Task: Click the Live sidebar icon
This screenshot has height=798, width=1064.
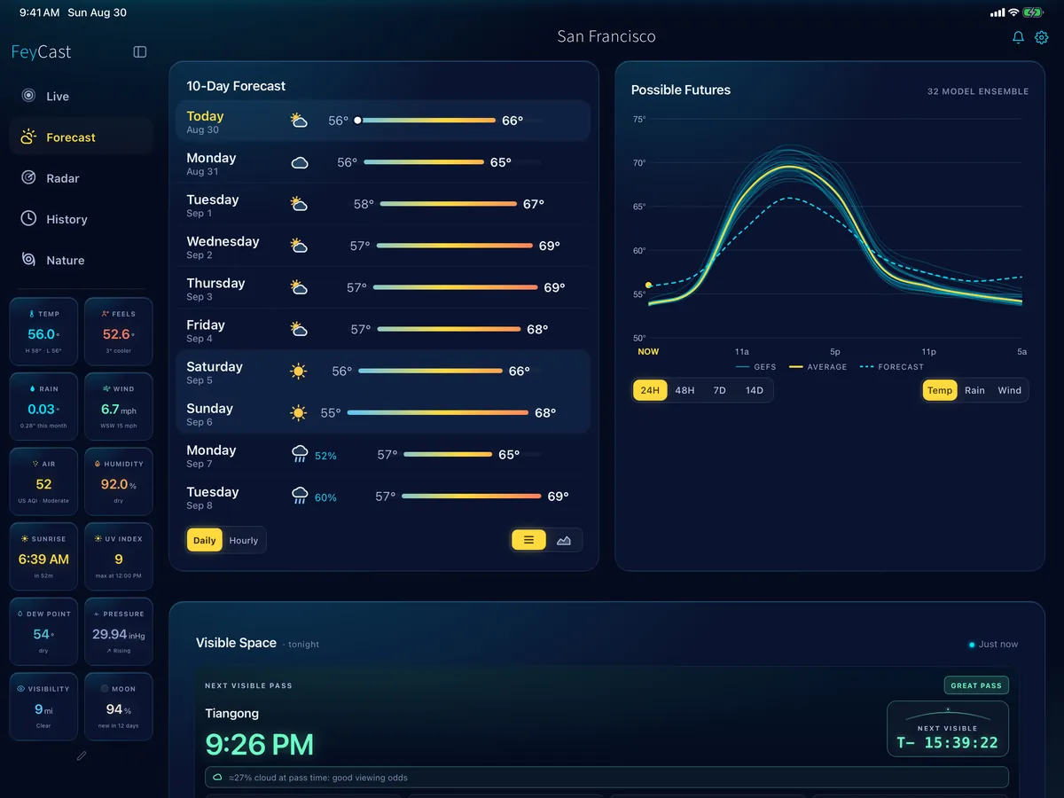Action: pyautogui.click(x=28, y=96)
